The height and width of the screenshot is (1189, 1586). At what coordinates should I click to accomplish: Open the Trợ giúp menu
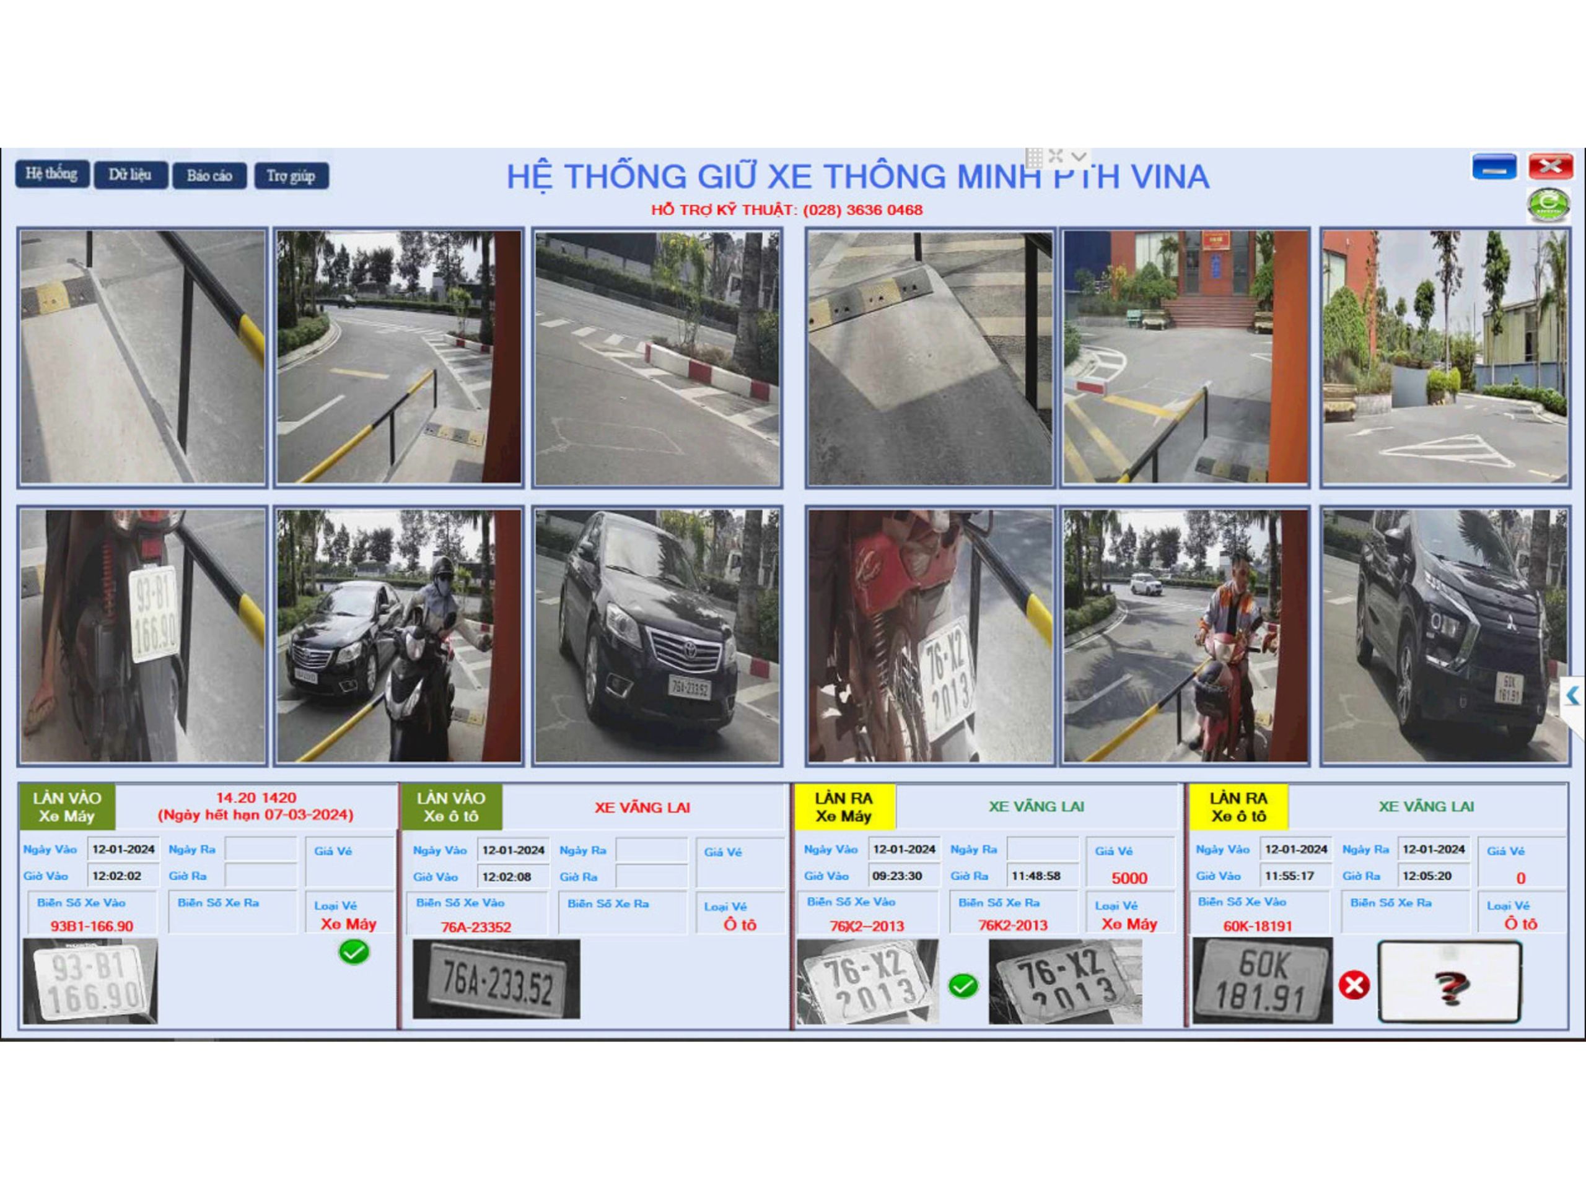point(291,176)
